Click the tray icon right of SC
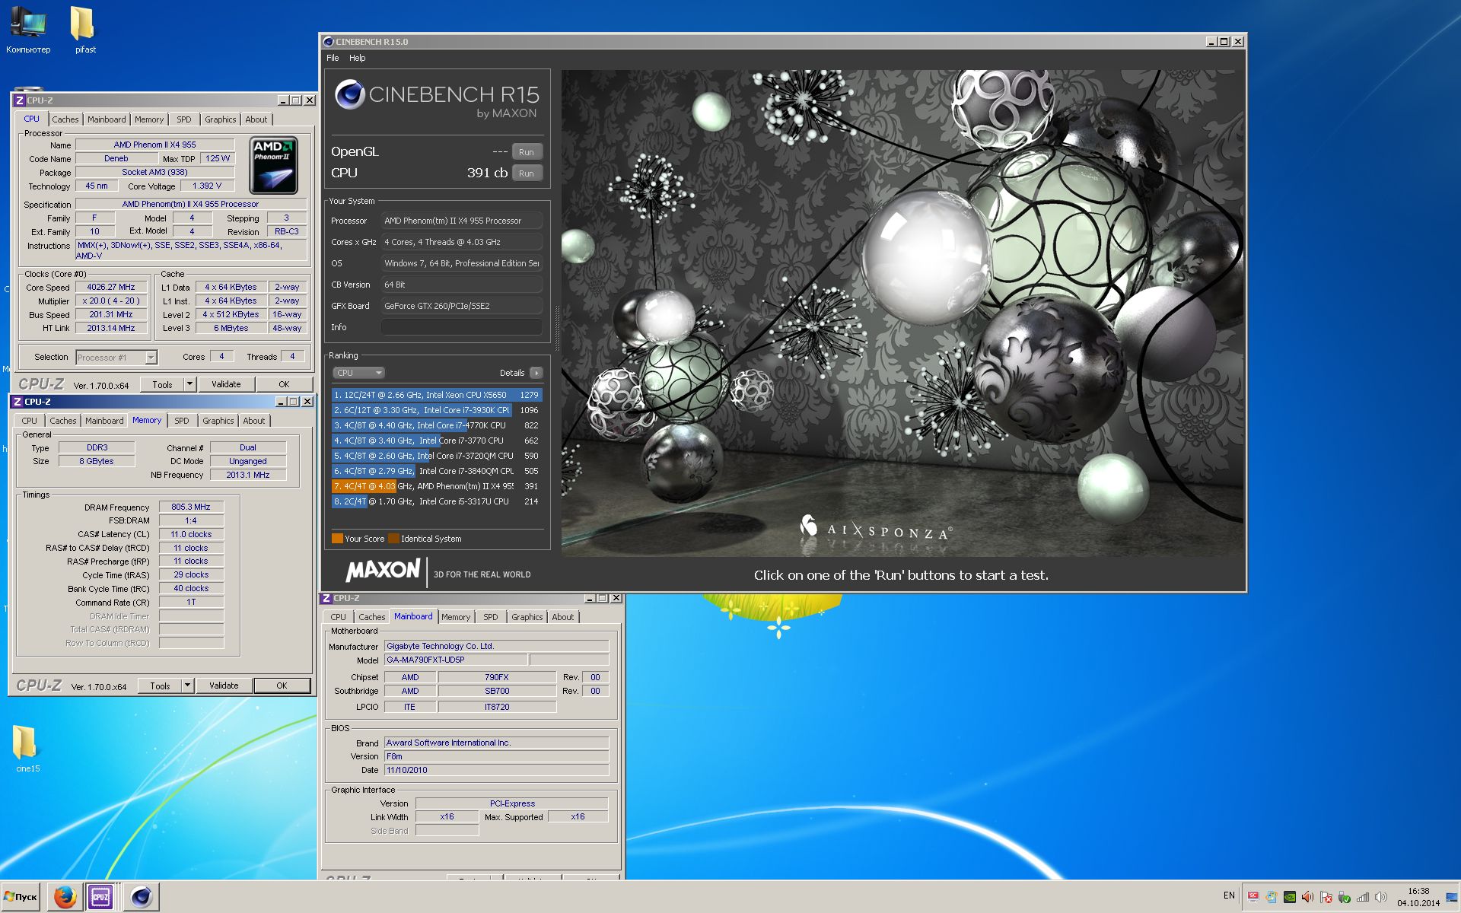 [1272, 897]
